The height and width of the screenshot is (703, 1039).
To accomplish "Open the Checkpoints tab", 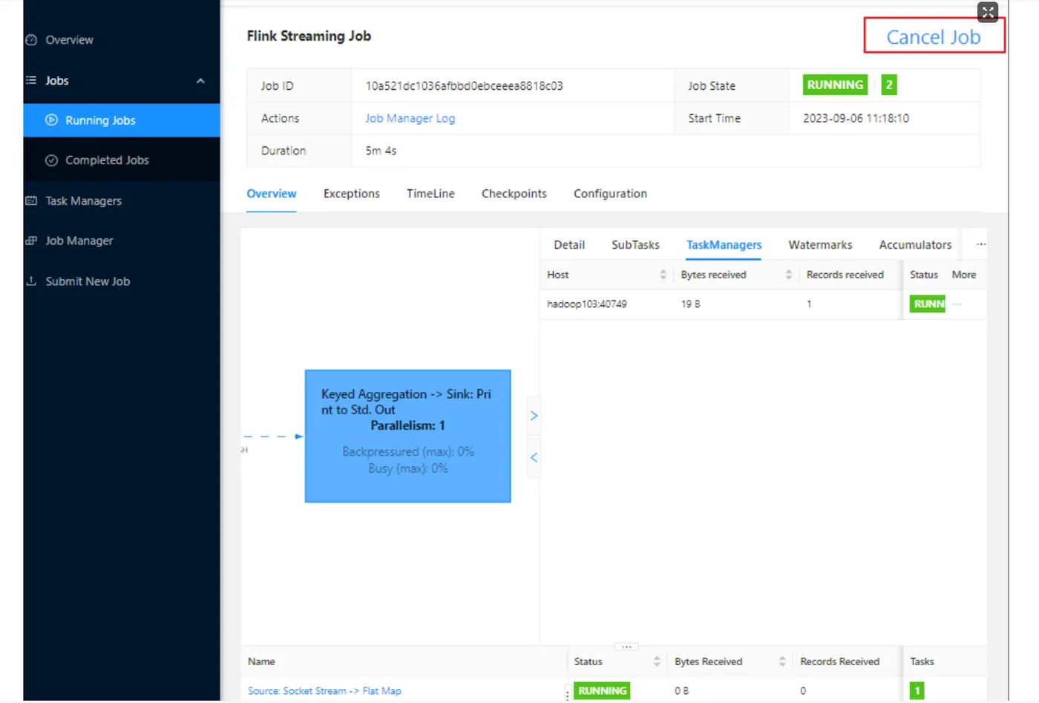I will (x=514, y=194).
